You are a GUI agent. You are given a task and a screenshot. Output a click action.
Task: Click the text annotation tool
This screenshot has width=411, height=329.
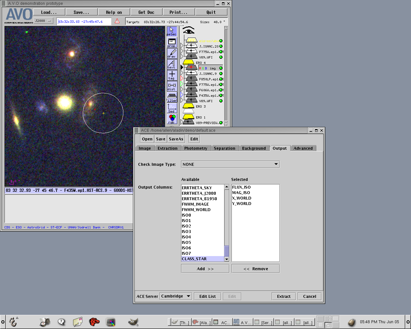(172, 64)
